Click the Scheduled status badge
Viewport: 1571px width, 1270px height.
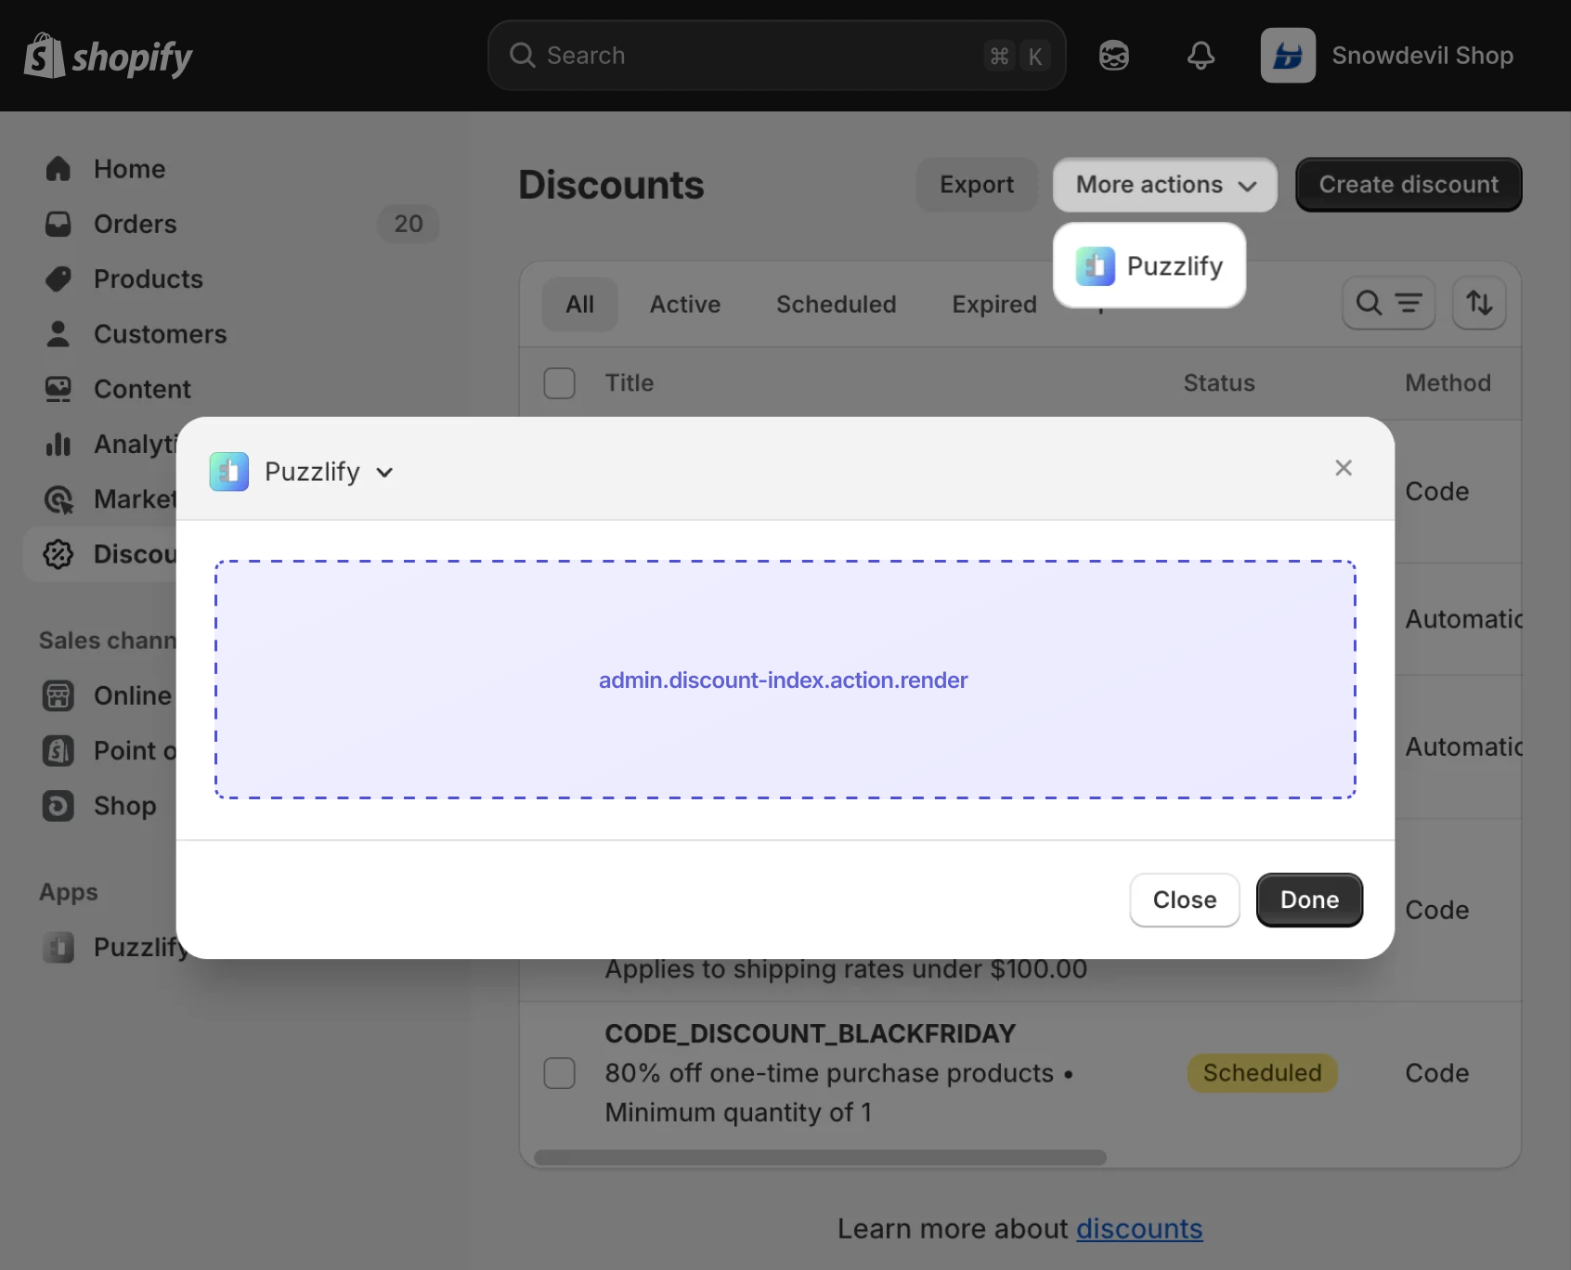1262,1073
